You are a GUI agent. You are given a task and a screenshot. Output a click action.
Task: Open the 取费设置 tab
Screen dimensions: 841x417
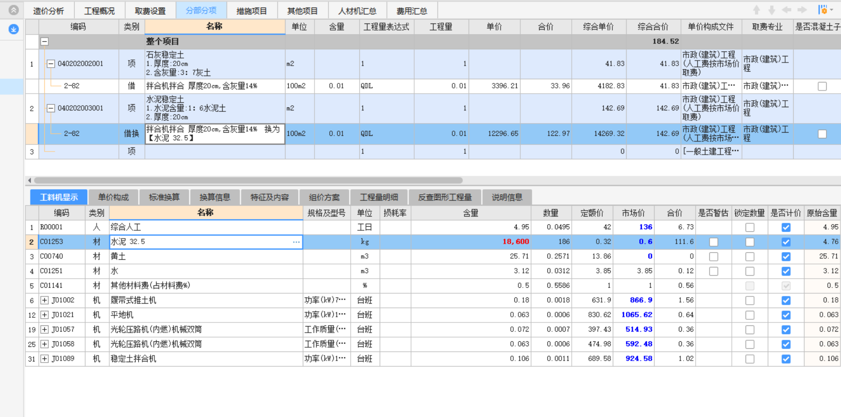click(150, 11)
